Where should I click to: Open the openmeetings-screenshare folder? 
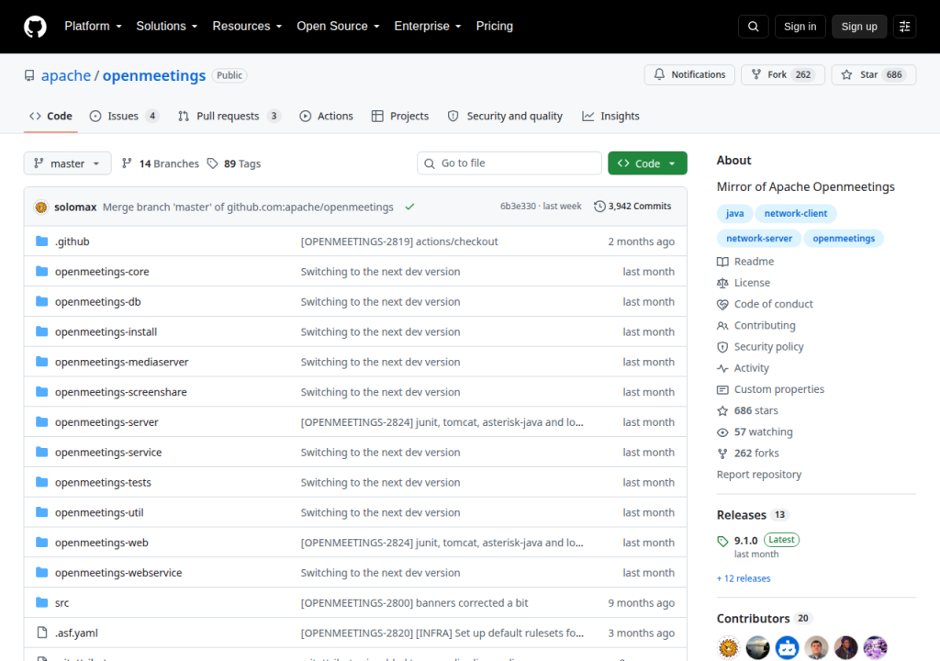coord(121,392)
